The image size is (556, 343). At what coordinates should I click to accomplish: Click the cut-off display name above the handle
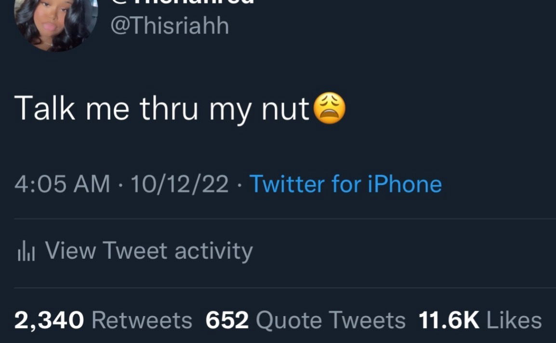coord(182,2)
